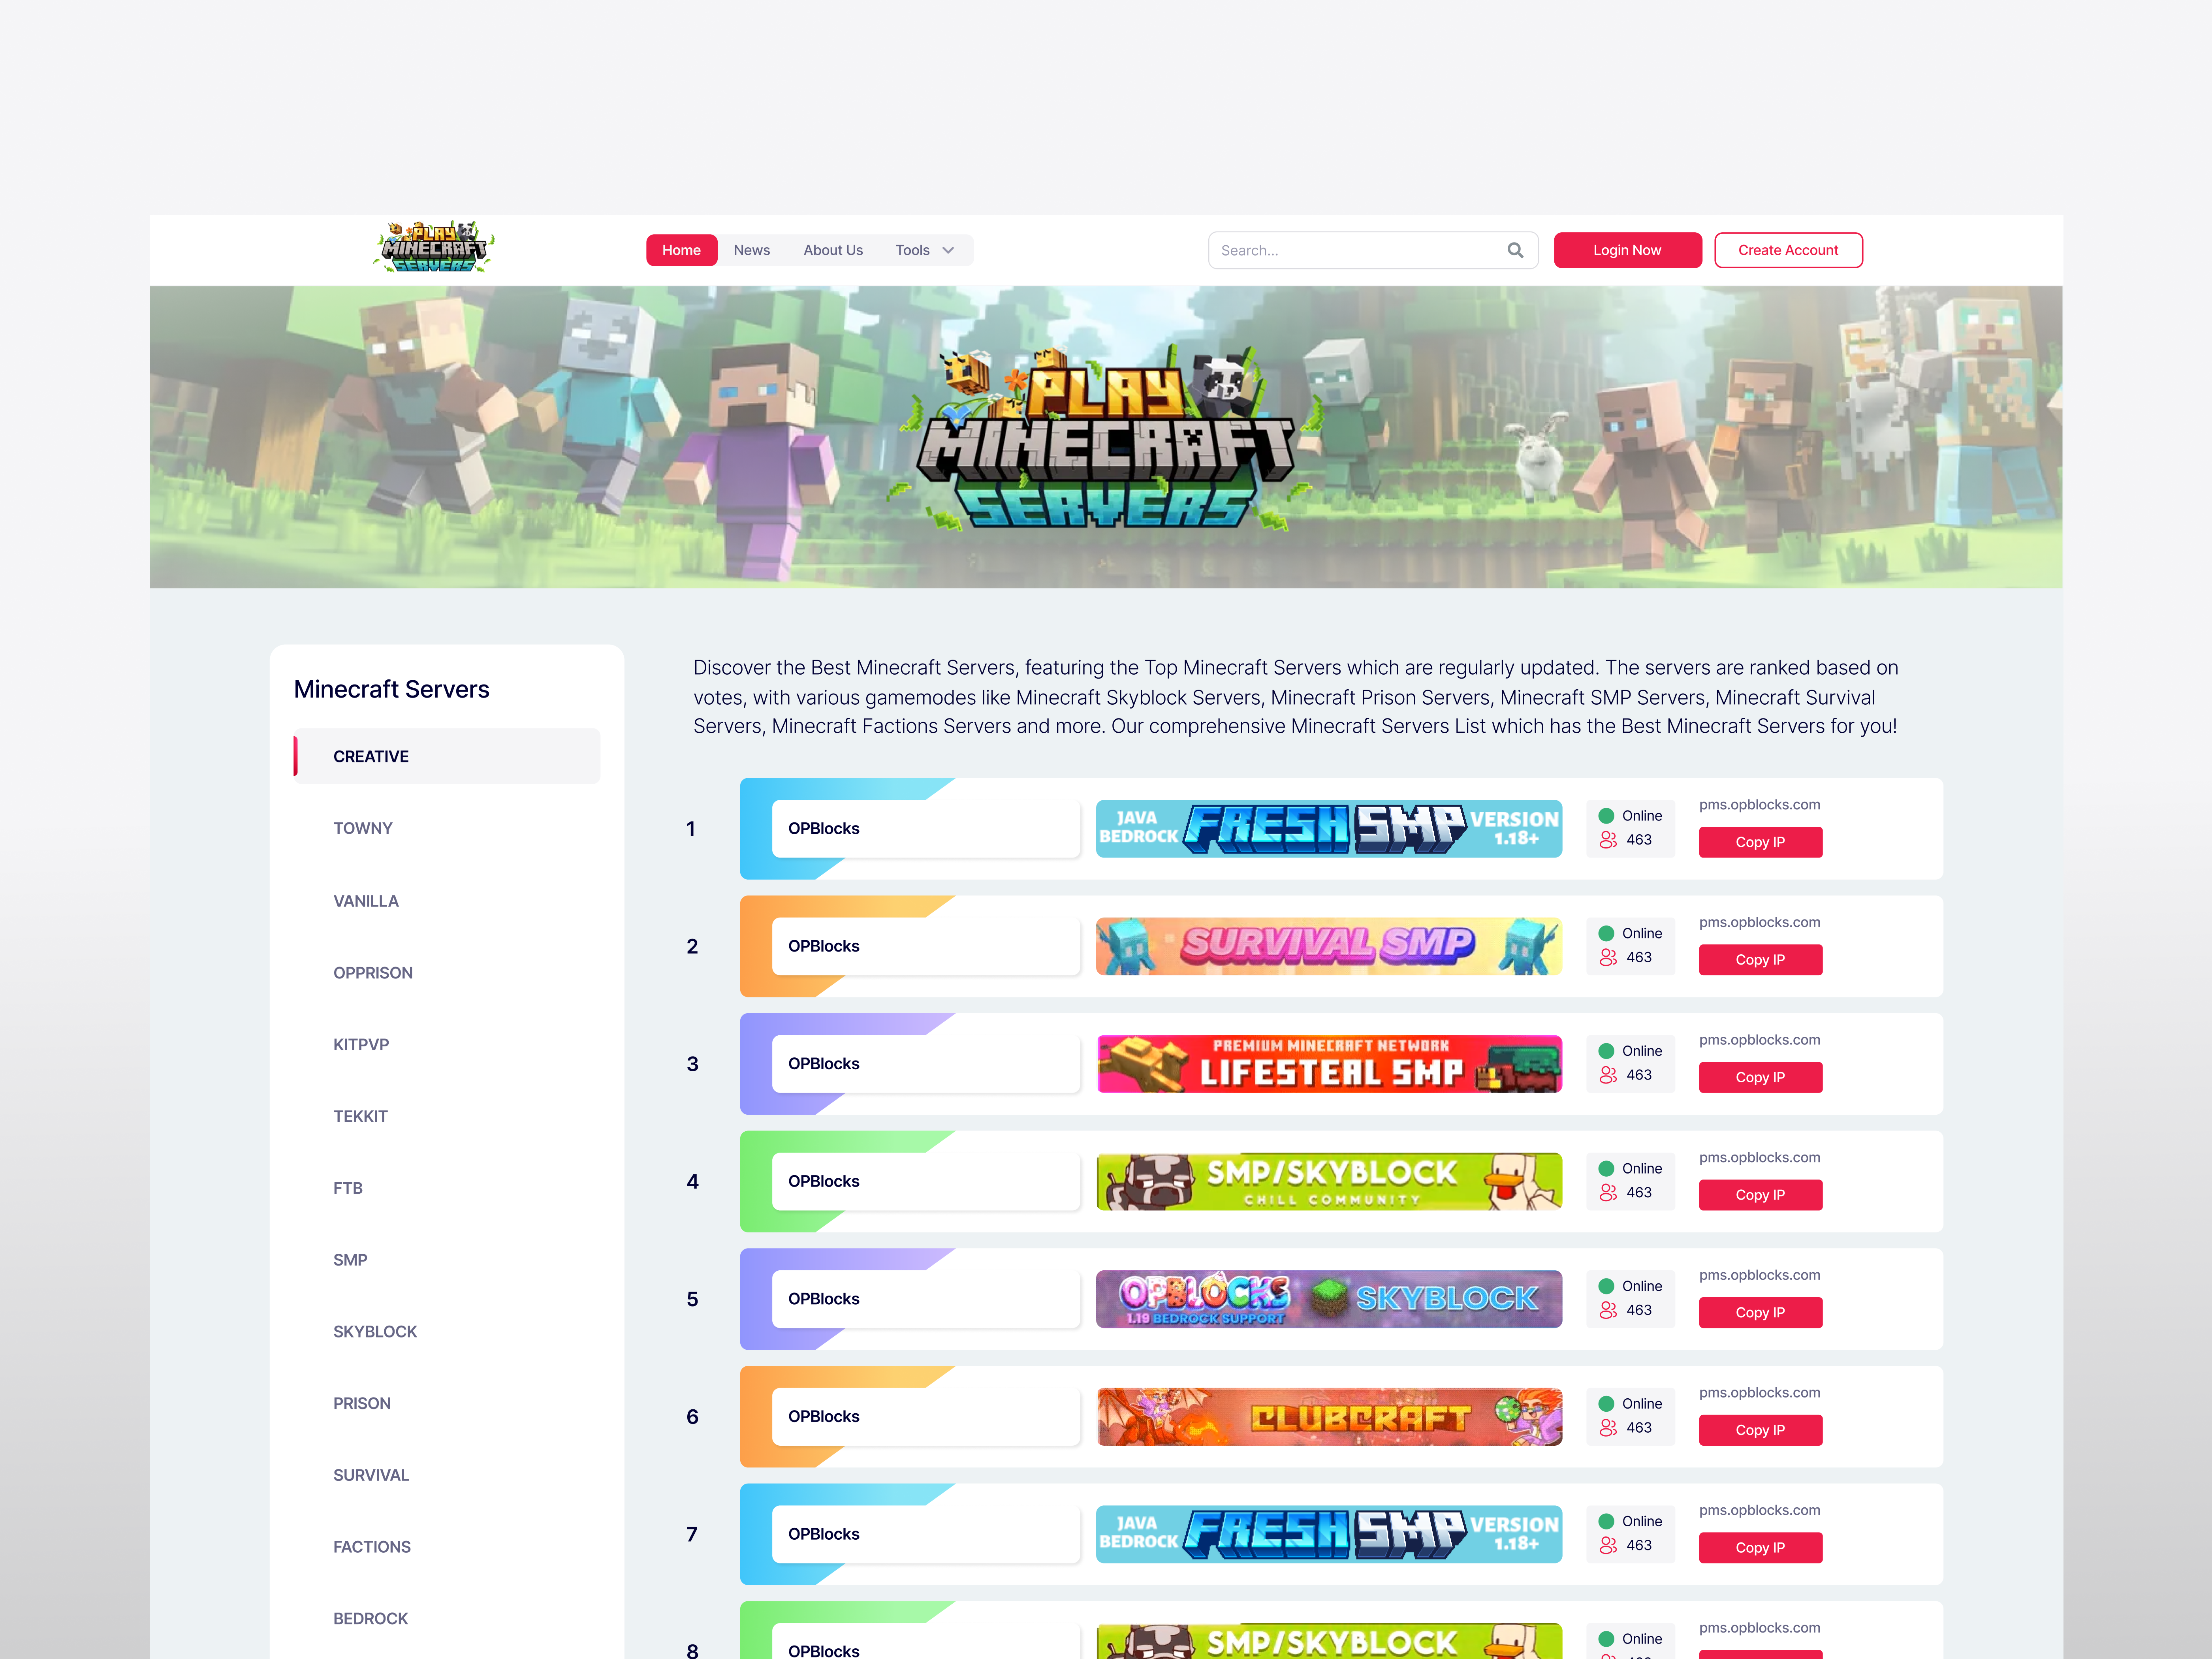2212x1659 pixels.
Task: Click the Login Now button
Action: (x=1627, y=250)
